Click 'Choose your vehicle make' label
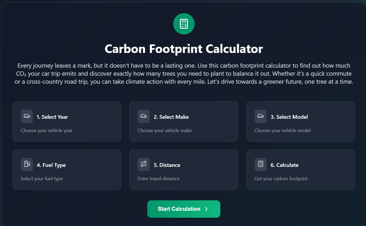Viewport: 366px width, 226px height. click(164, 130)
